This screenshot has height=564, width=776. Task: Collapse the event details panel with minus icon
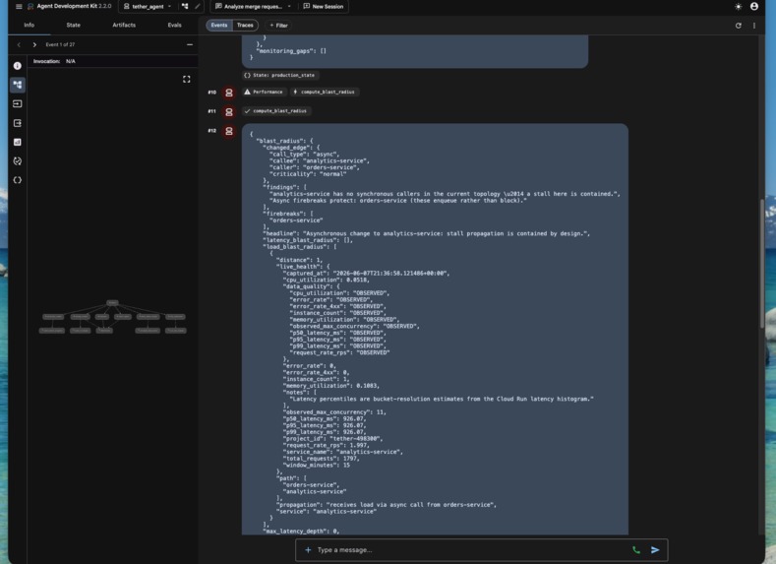(190, 44)
